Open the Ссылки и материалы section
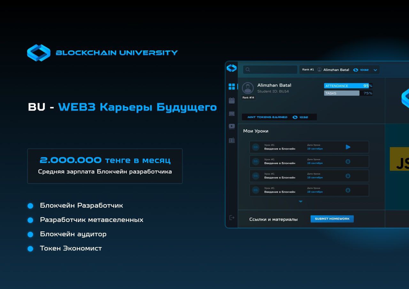Screen dimensions: 409x289 coord(273,219)
